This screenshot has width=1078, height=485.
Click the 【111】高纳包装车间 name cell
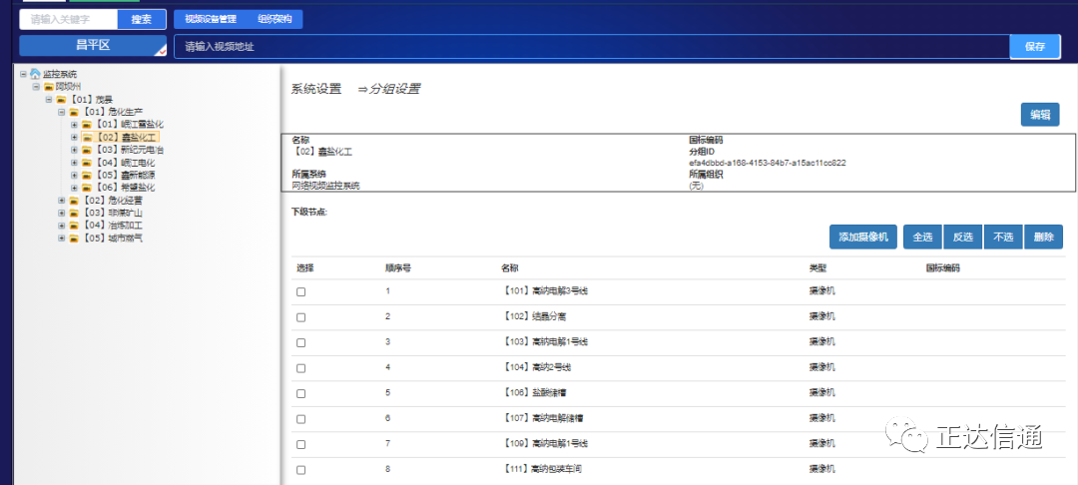[x=543, y=469]
